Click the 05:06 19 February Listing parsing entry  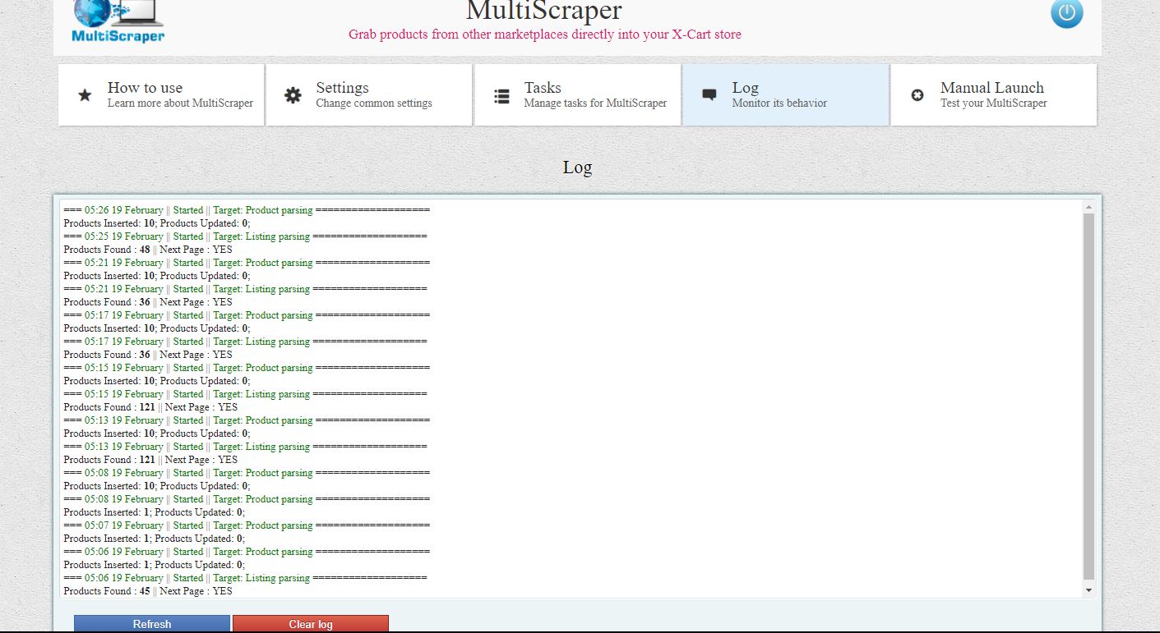(245, 578)
